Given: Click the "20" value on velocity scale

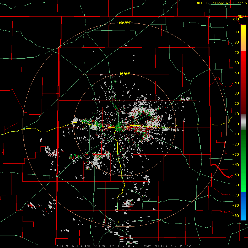Looking at the screenshot, I should [237, 104].
